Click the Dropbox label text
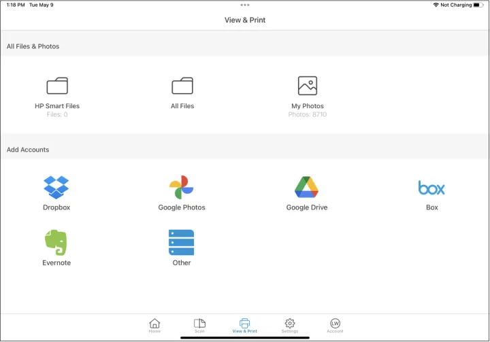Image resolution: width=490 pixels, height=342 pixels. pyautogui.click(x=56, y=207)
